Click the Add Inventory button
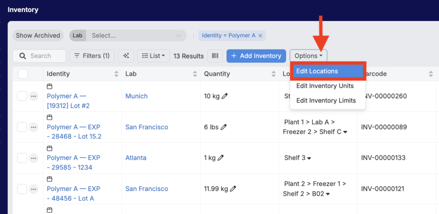This screenshot has height=214, width=439. click(x=256, y=56)
